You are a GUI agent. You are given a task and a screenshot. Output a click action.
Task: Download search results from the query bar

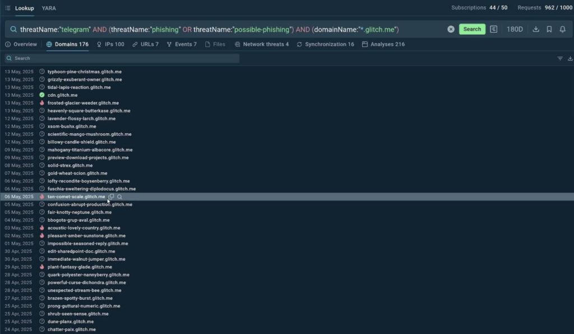(x=536, y=29)
